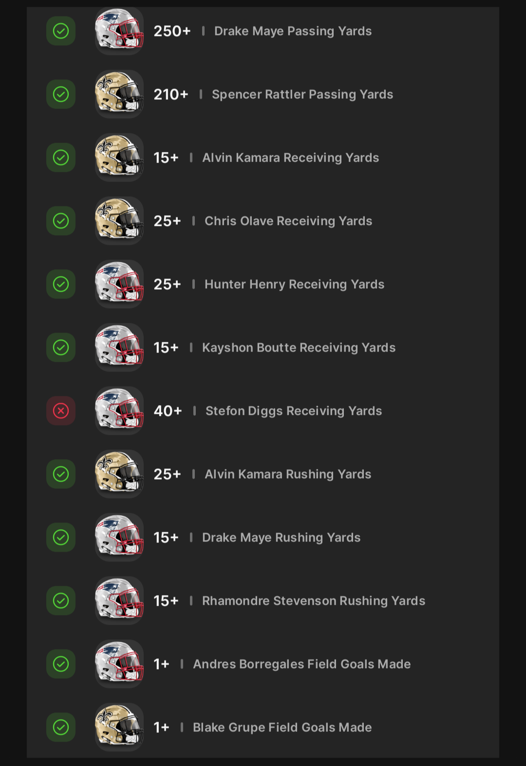Click the red X status icon for Stefon Diggs
This screenshot has width=526, height=766.
61,411
